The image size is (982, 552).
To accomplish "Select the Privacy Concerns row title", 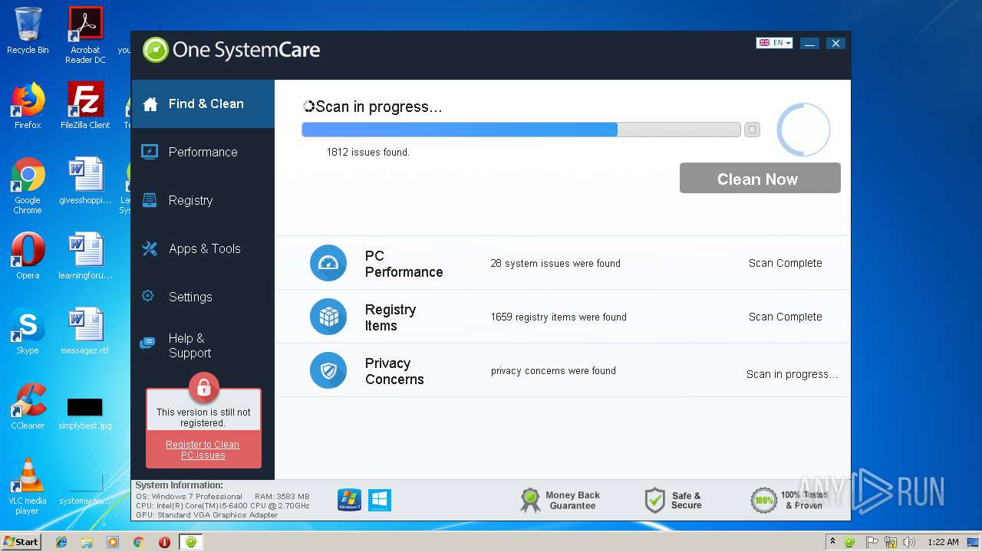I will (x=394, y=371).
